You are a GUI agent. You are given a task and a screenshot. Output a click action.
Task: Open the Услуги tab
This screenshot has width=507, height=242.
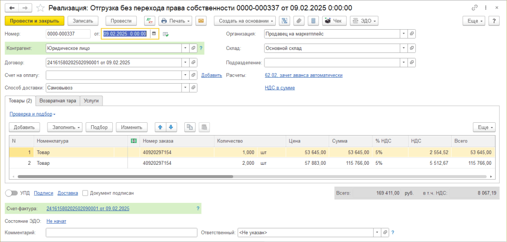click(x=91, y=100)
